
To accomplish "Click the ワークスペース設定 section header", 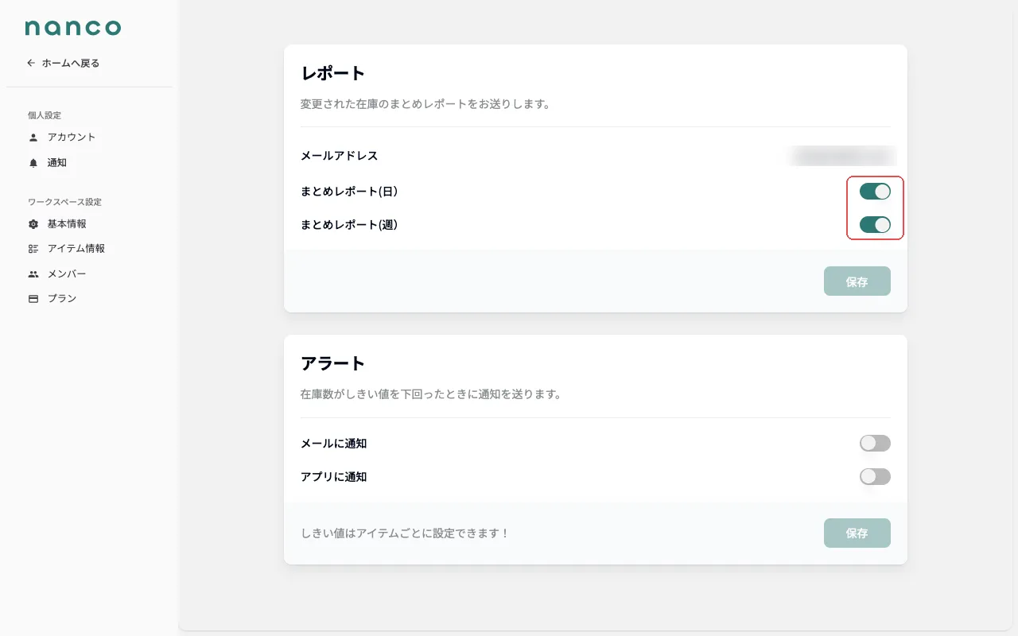I will (x=65, y=202).
